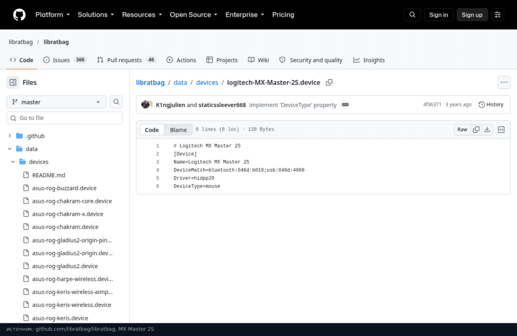Switch to the Blame view
Screen dimensions: 517x336
(x=178, y=130)
